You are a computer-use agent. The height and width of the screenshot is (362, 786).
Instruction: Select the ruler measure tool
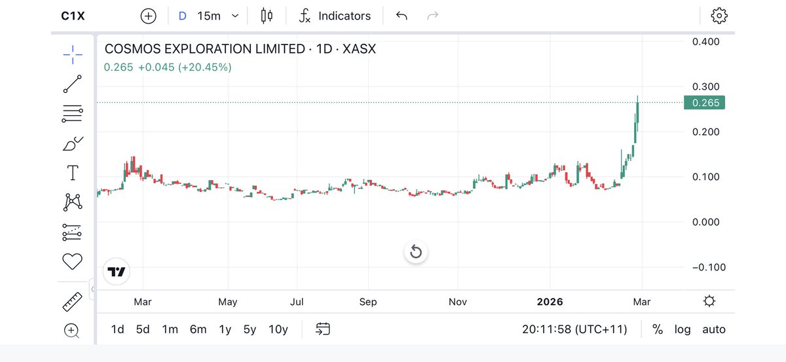72,301
